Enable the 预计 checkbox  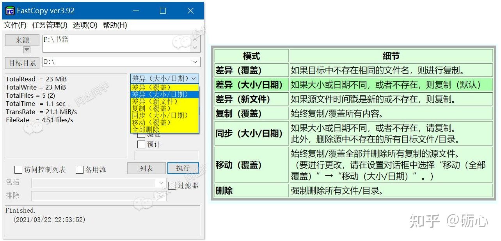pos(141,144)
